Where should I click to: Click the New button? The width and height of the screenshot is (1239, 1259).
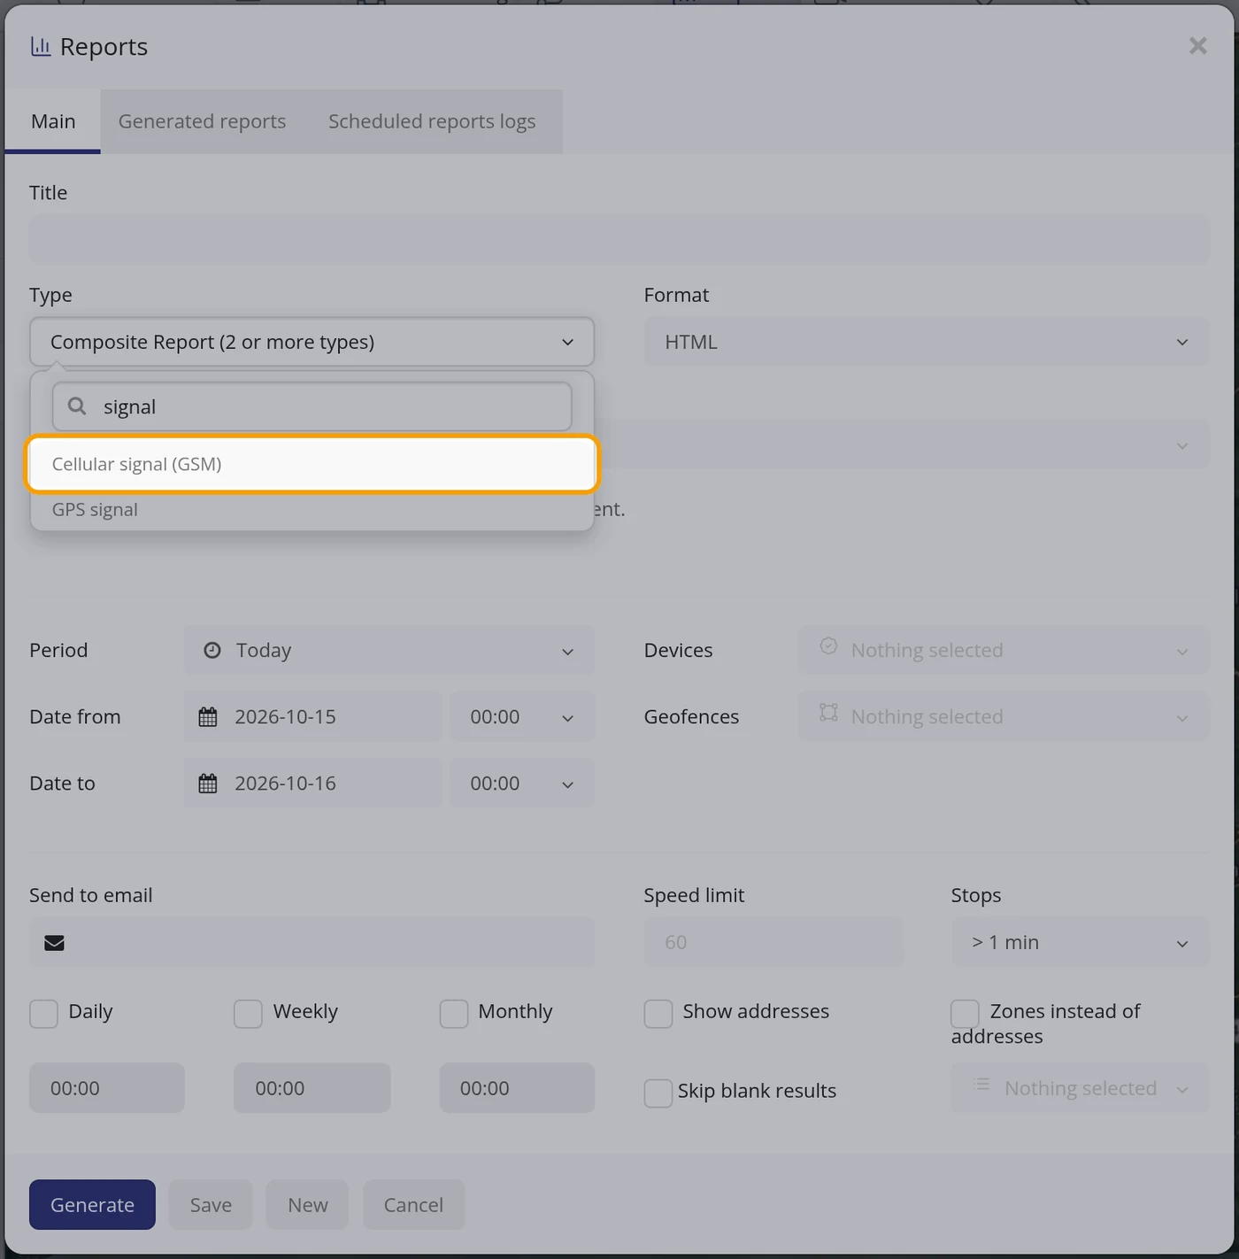tap(307, 1205)
